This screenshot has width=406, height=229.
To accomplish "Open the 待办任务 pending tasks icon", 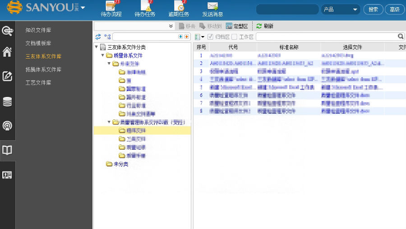I will pos(145,9).
